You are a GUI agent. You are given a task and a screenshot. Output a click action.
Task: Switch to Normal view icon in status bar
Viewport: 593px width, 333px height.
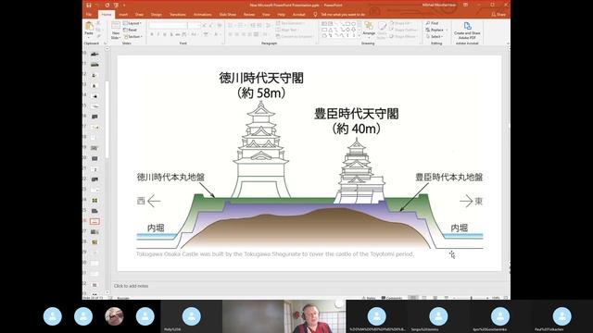(413, 298)
